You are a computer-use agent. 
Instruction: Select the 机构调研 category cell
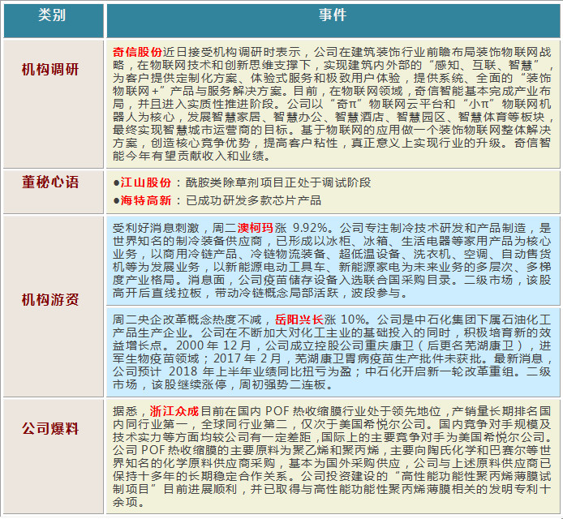52,70
